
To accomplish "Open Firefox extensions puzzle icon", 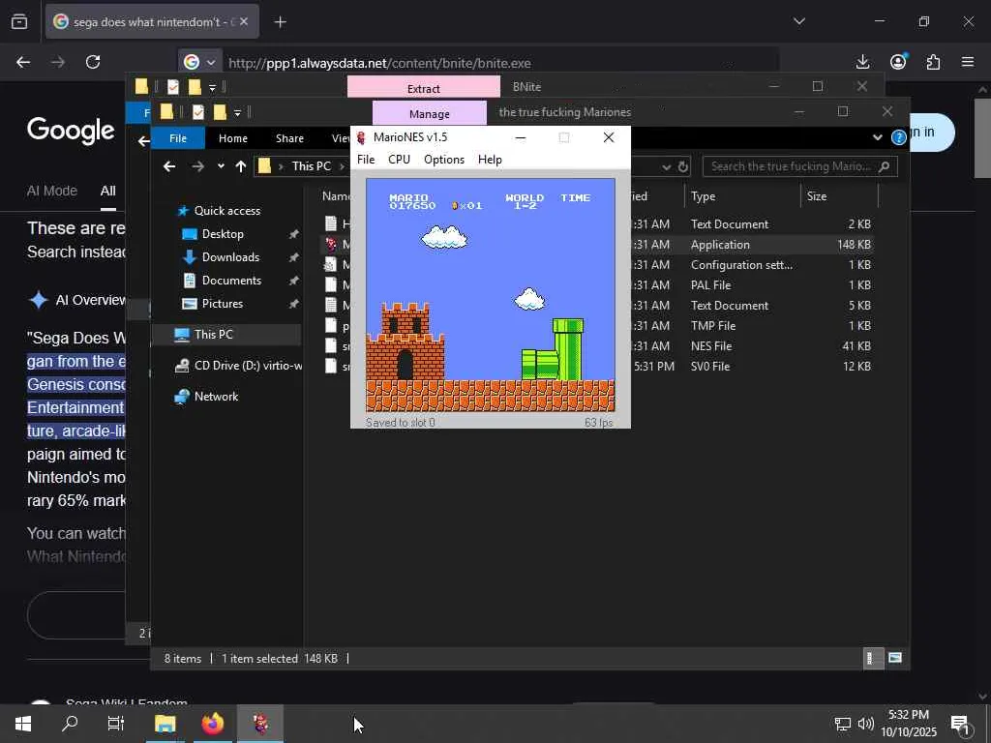I will click(x=933, y=62).
